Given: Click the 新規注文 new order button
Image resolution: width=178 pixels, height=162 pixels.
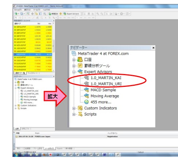Looking at the screenshot, I should point(53,14).
